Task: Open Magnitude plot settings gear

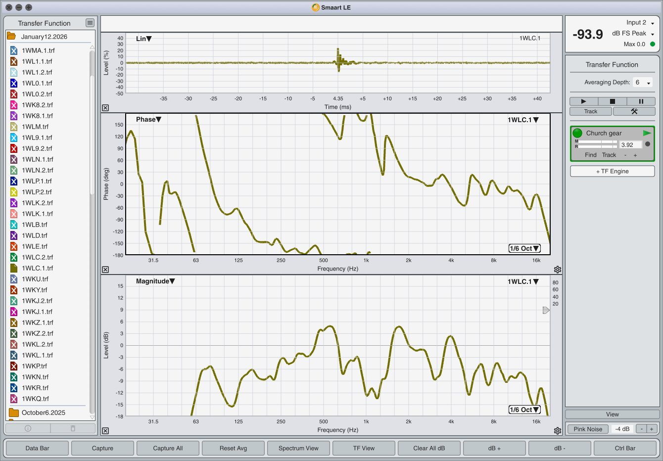Action: (x=558, y=431)
